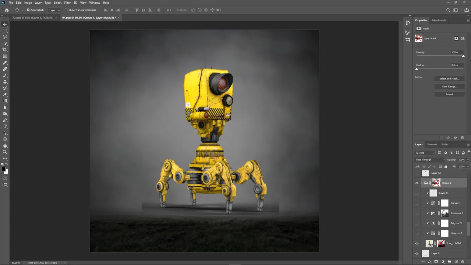Click the Color Range button
Image resolution: width=471 pixels, height=265 pixels.
click(x=449, y=86)
